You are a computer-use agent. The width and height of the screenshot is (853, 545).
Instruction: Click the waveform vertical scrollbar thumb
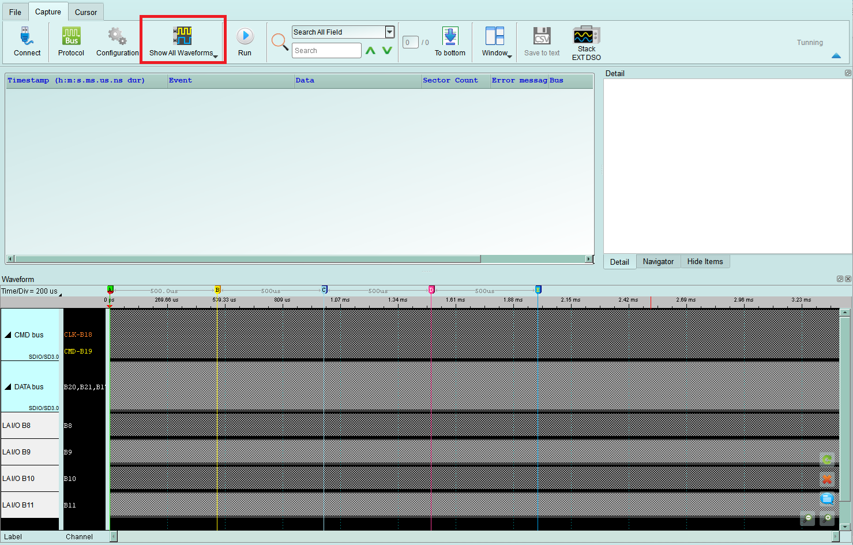pyautogui.click(x=845, y=409)
